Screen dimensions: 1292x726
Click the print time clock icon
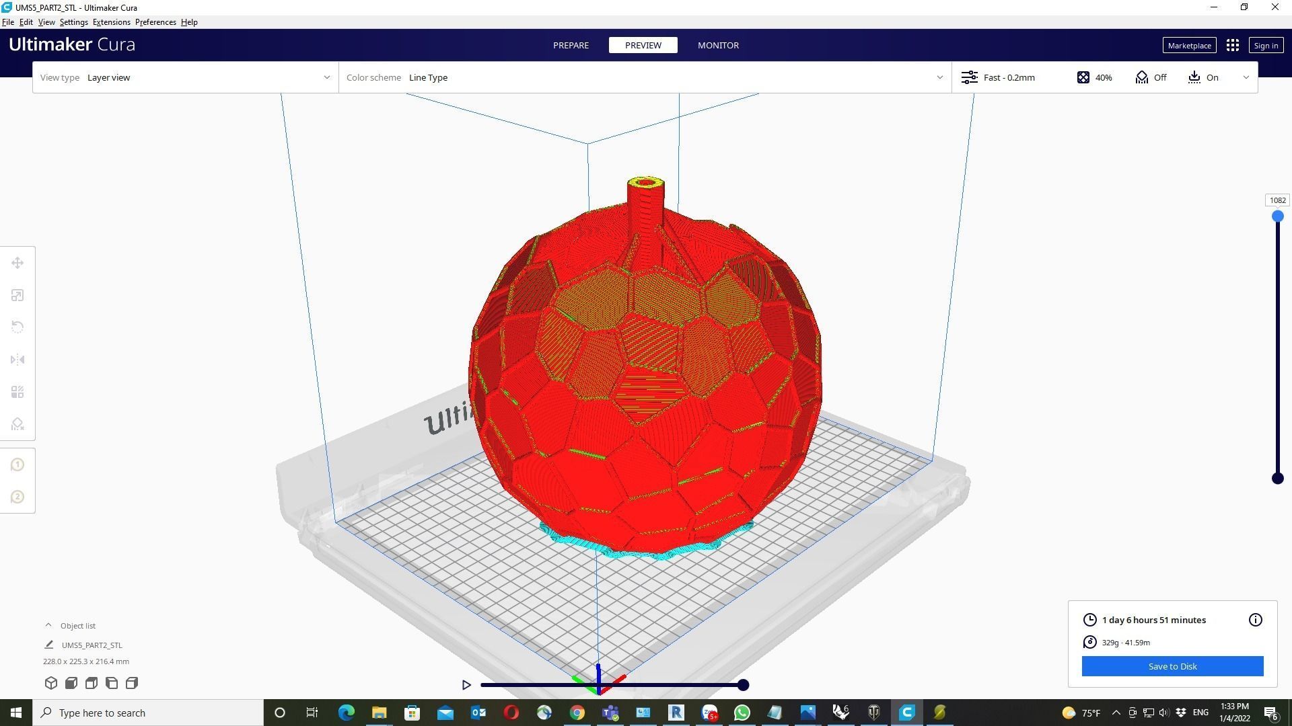1089,620
